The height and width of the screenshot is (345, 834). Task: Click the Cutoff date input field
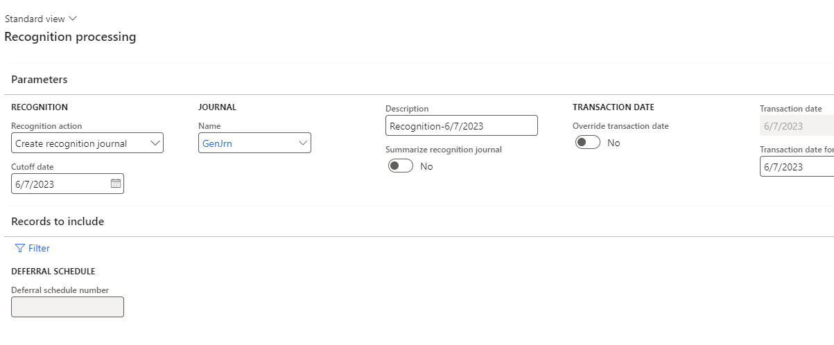tap(60, 184)
